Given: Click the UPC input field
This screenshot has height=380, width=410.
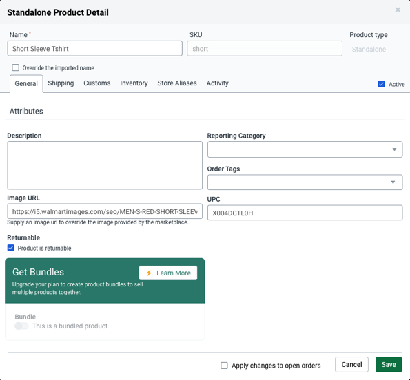Looking at the screenshot, I should coord(305,213).
